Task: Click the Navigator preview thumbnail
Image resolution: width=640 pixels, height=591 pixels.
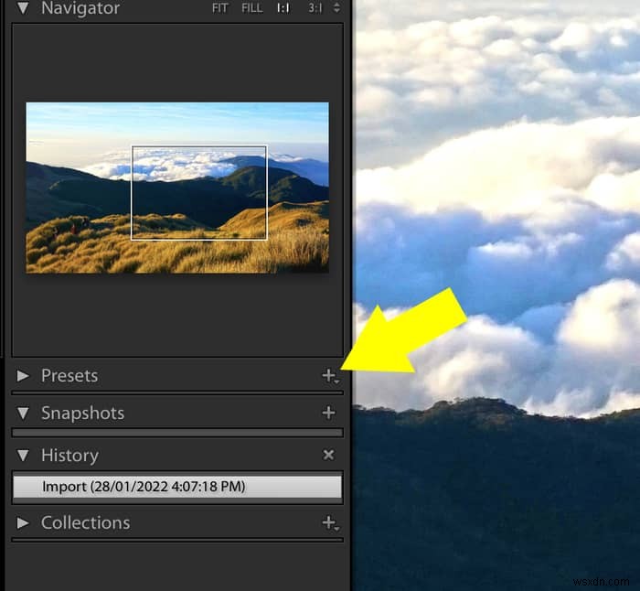Action: pos(177,188)
